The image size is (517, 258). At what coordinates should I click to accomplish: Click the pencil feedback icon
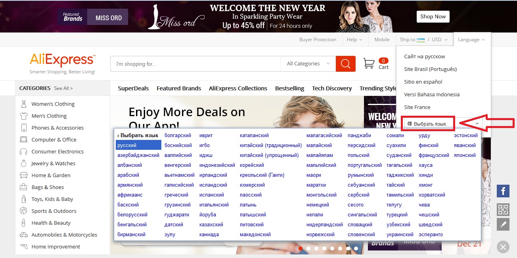[503, 224]
